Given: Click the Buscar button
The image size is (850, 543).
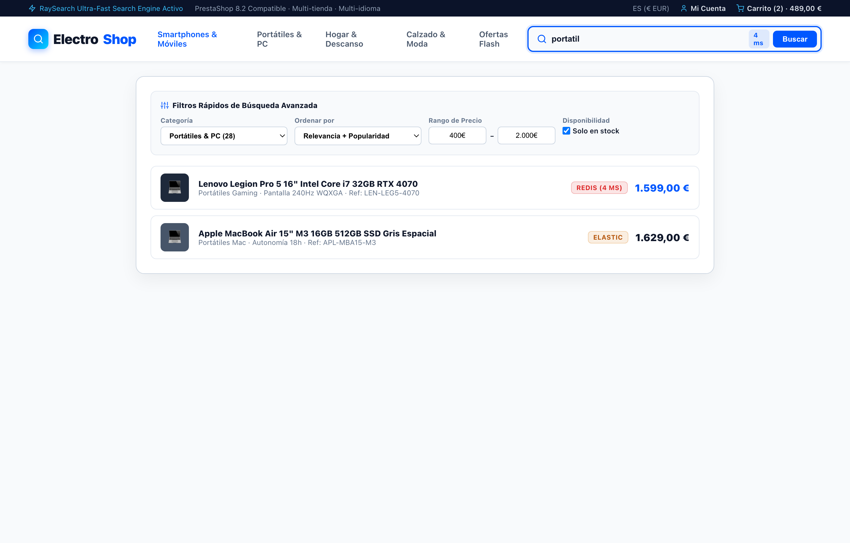Looking at the screenshot, I should (x=795, y=39).
